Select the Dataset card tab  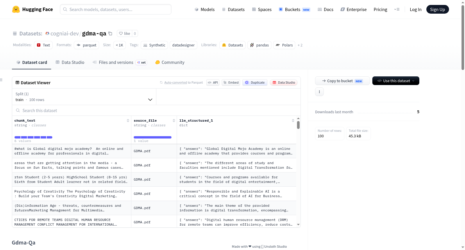tap(32, 62)
